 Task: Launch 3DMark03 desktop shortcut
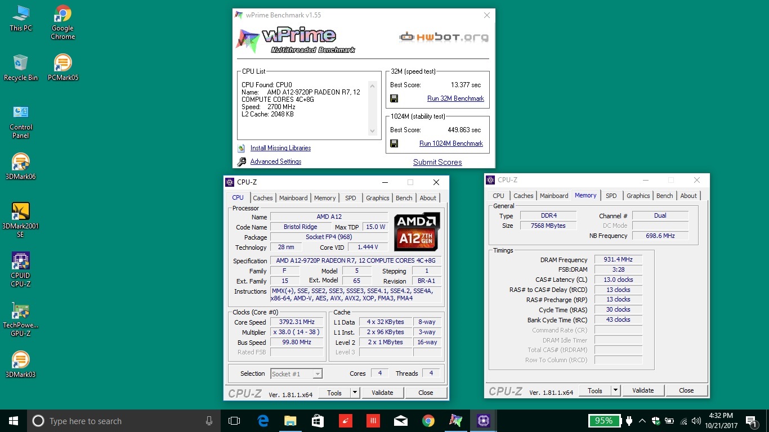point(21,364)
